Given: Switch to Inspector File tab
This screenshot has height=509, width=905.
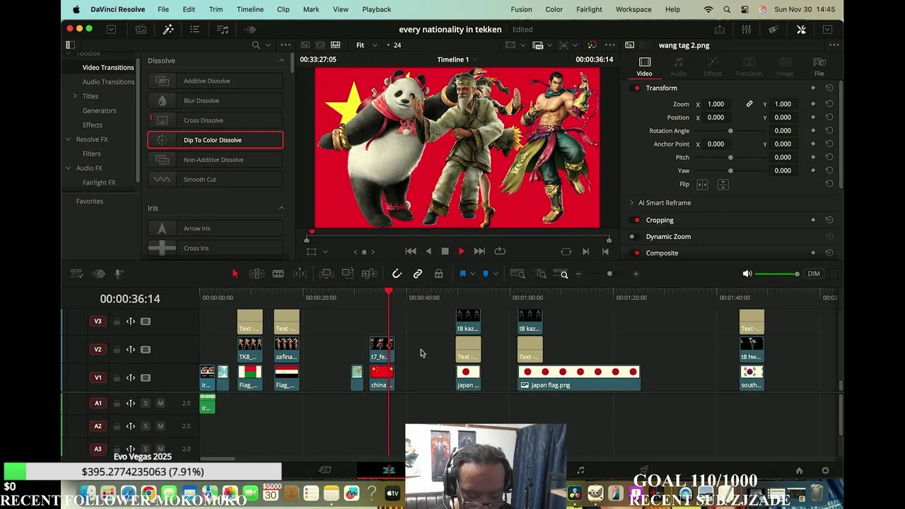Looking at the screenshot, I should point(819,67).
